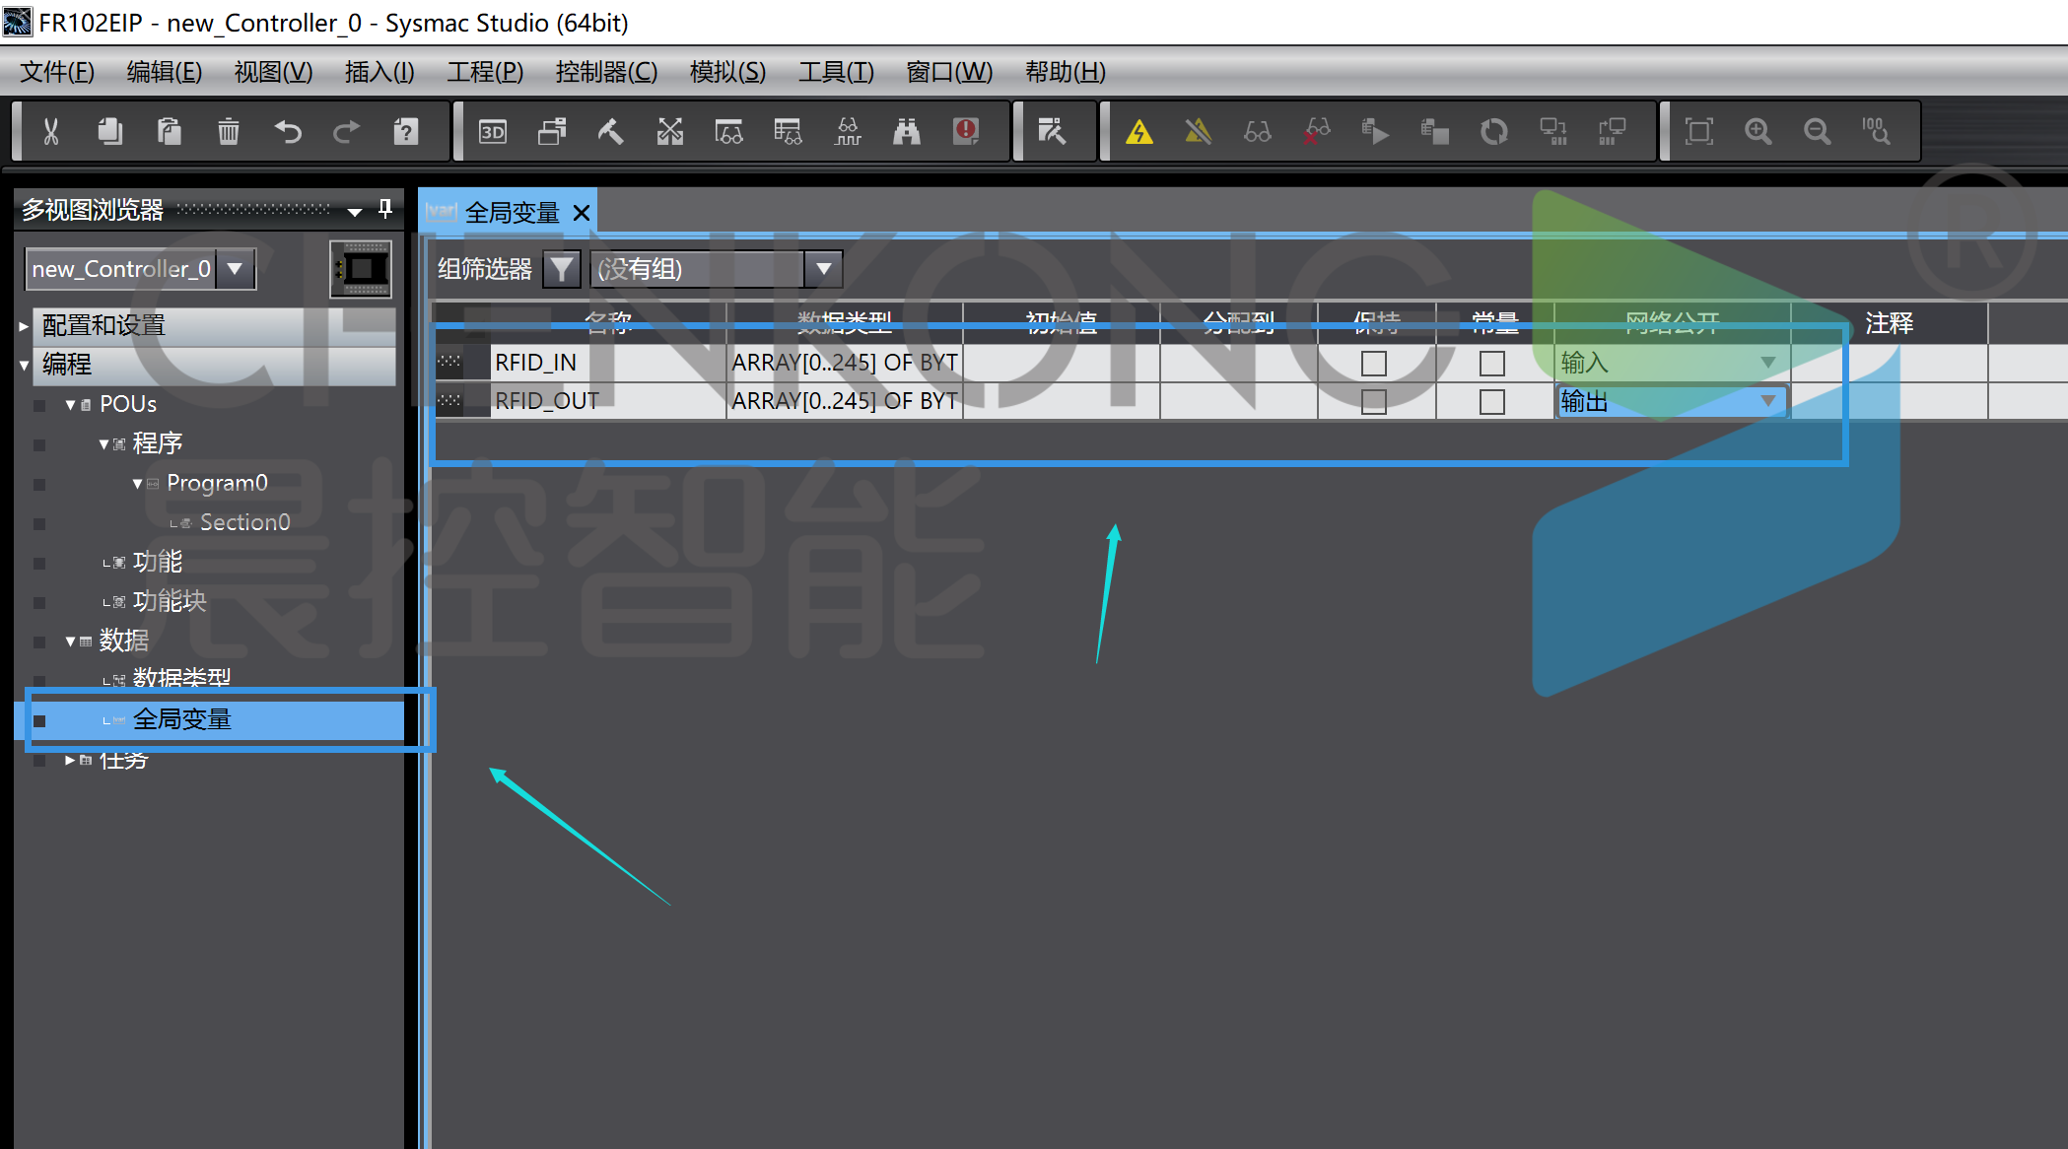Toggle Retain checkbox for RFID_OUT
The image size is (2068, 1149).
(1374, 402)
